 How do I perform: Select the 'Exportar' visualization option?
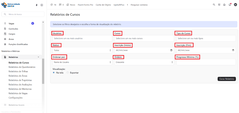coord(68,73)
